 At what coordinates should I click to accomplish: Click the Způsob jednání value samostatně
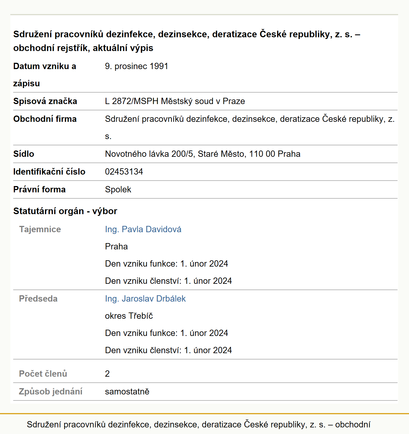point(127,392)
